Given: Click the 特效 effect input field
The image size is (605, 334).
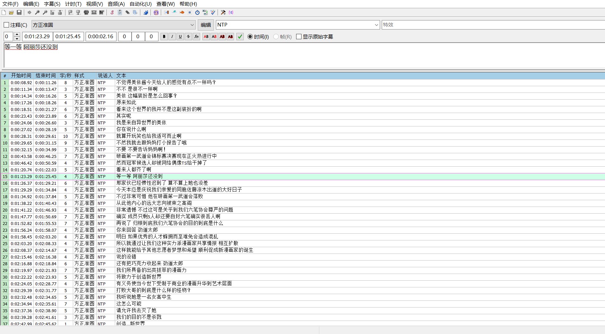Looking at the screenshot, I should (x=493, y=25).
